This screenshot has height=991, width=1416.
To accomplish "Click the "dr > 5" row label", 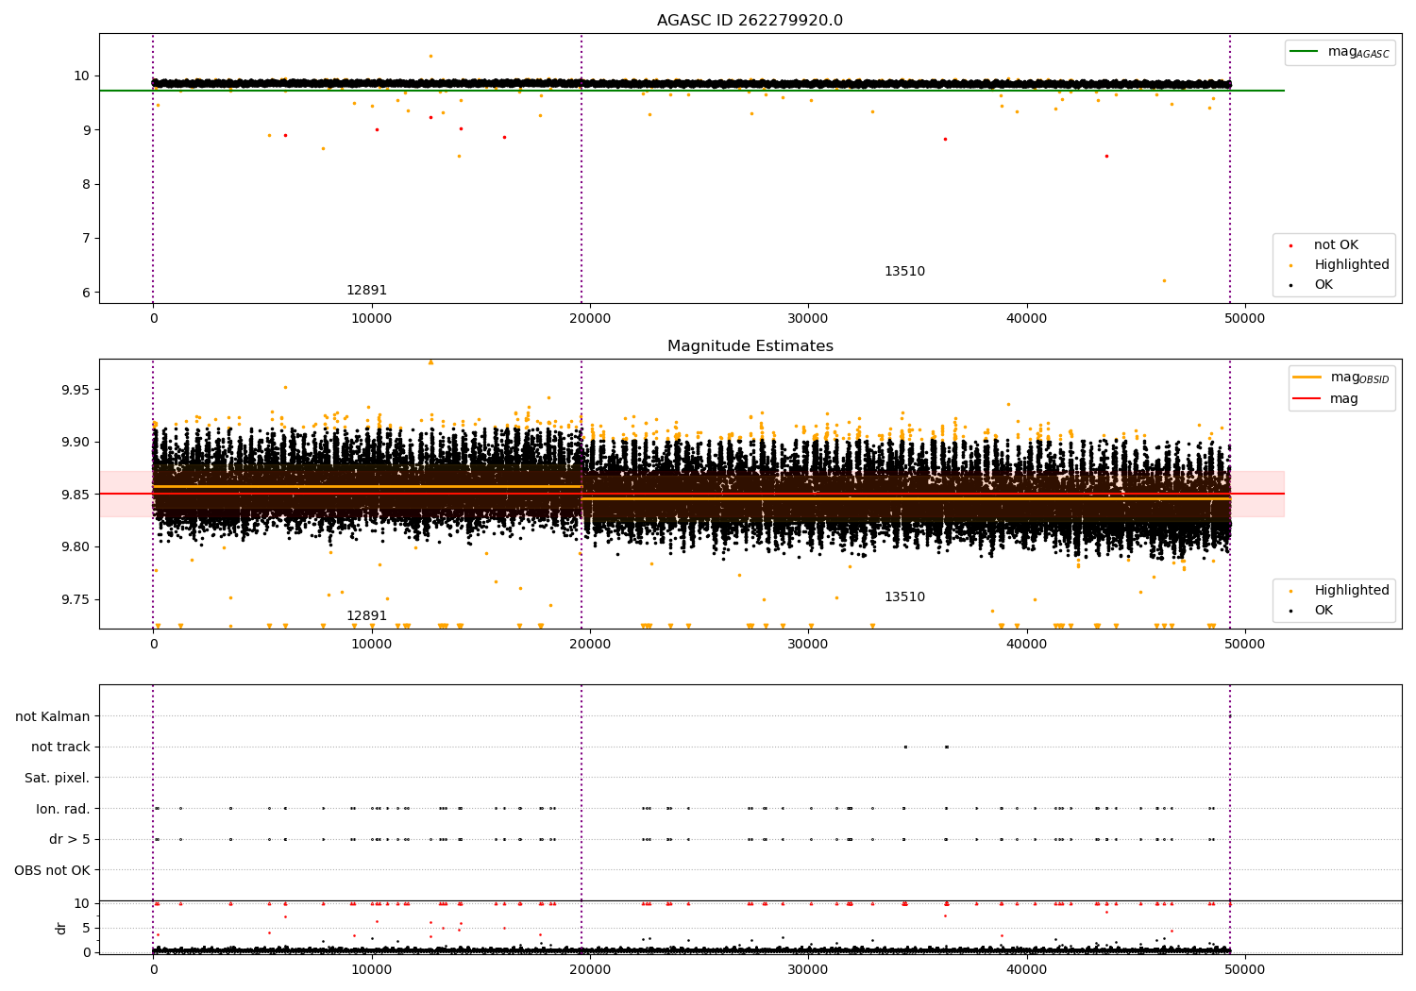I will [70, 840].
